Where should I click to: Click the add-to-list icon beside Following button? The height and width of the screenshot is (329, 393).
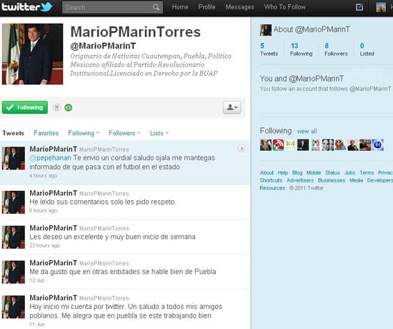pyautogui.click(x=57, y=108)
